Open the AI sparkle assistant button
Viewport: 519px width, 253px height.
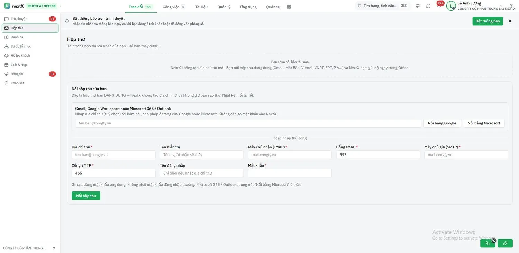pyautogui.click(x=505, y=243)
